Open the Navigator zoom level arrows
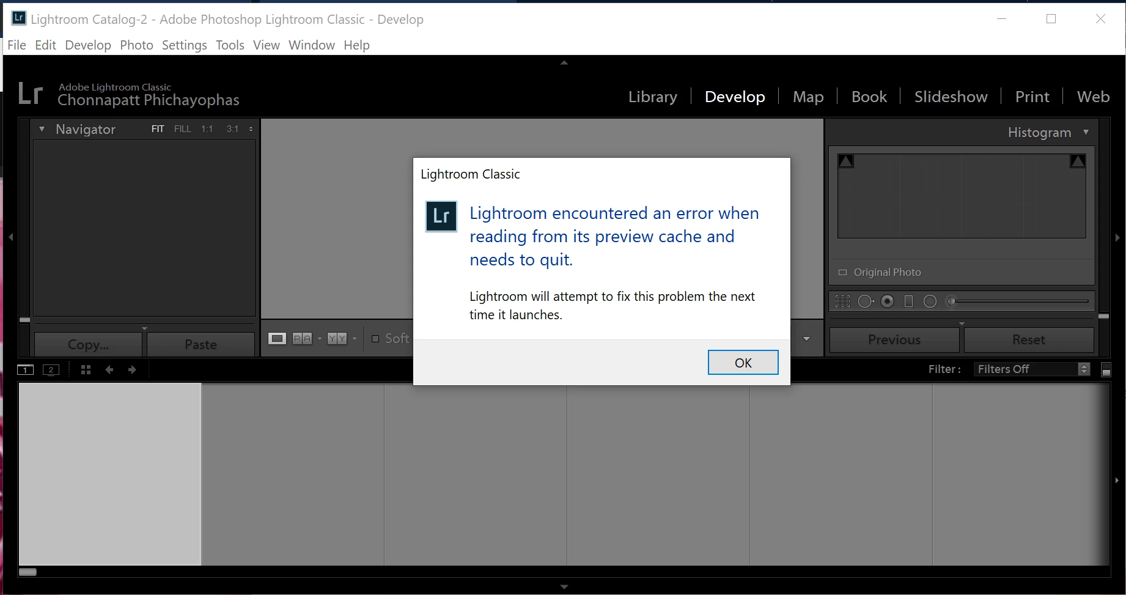Viewport: 1126px width, 595px height. pos(251,129)
